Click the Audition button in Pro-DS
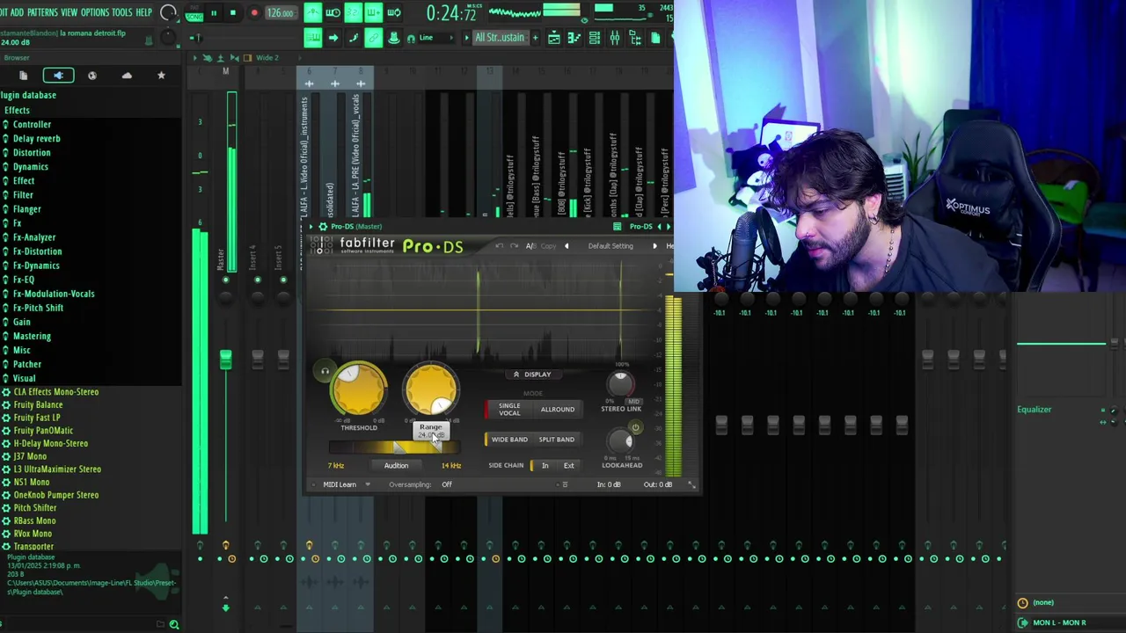The width and height of the screenshot is (1126, 633). [x=396, y=465]
